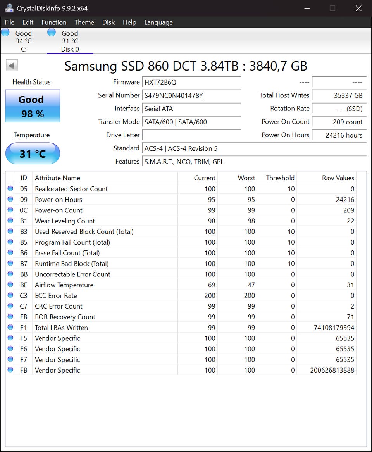Click status dot for Airflow Temperature
The height and width of the screenshot is (452, 372).
[x=10, y=285]
